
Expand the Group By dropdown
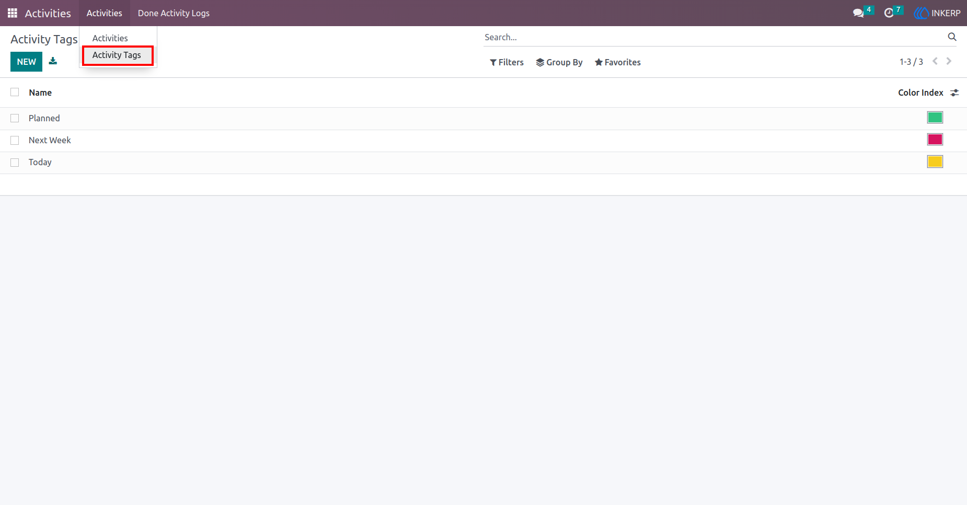(559, 62)
